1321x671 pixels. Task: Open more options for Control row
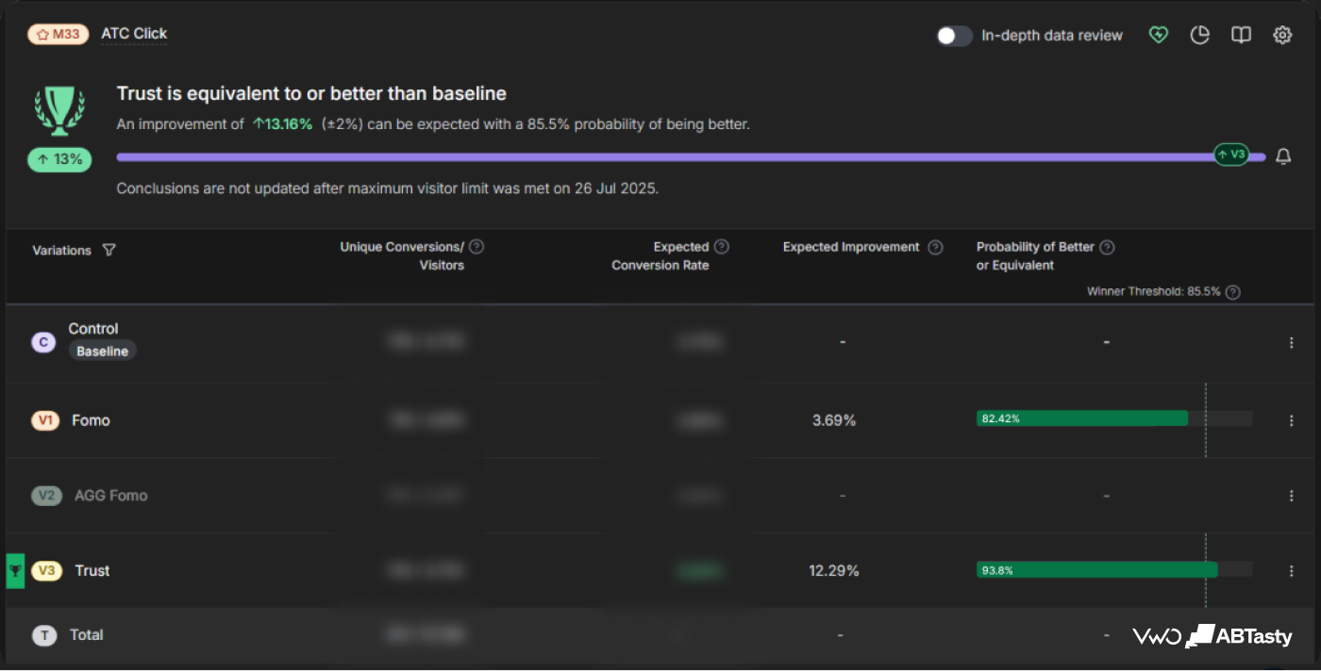(x=1292, y=343)
